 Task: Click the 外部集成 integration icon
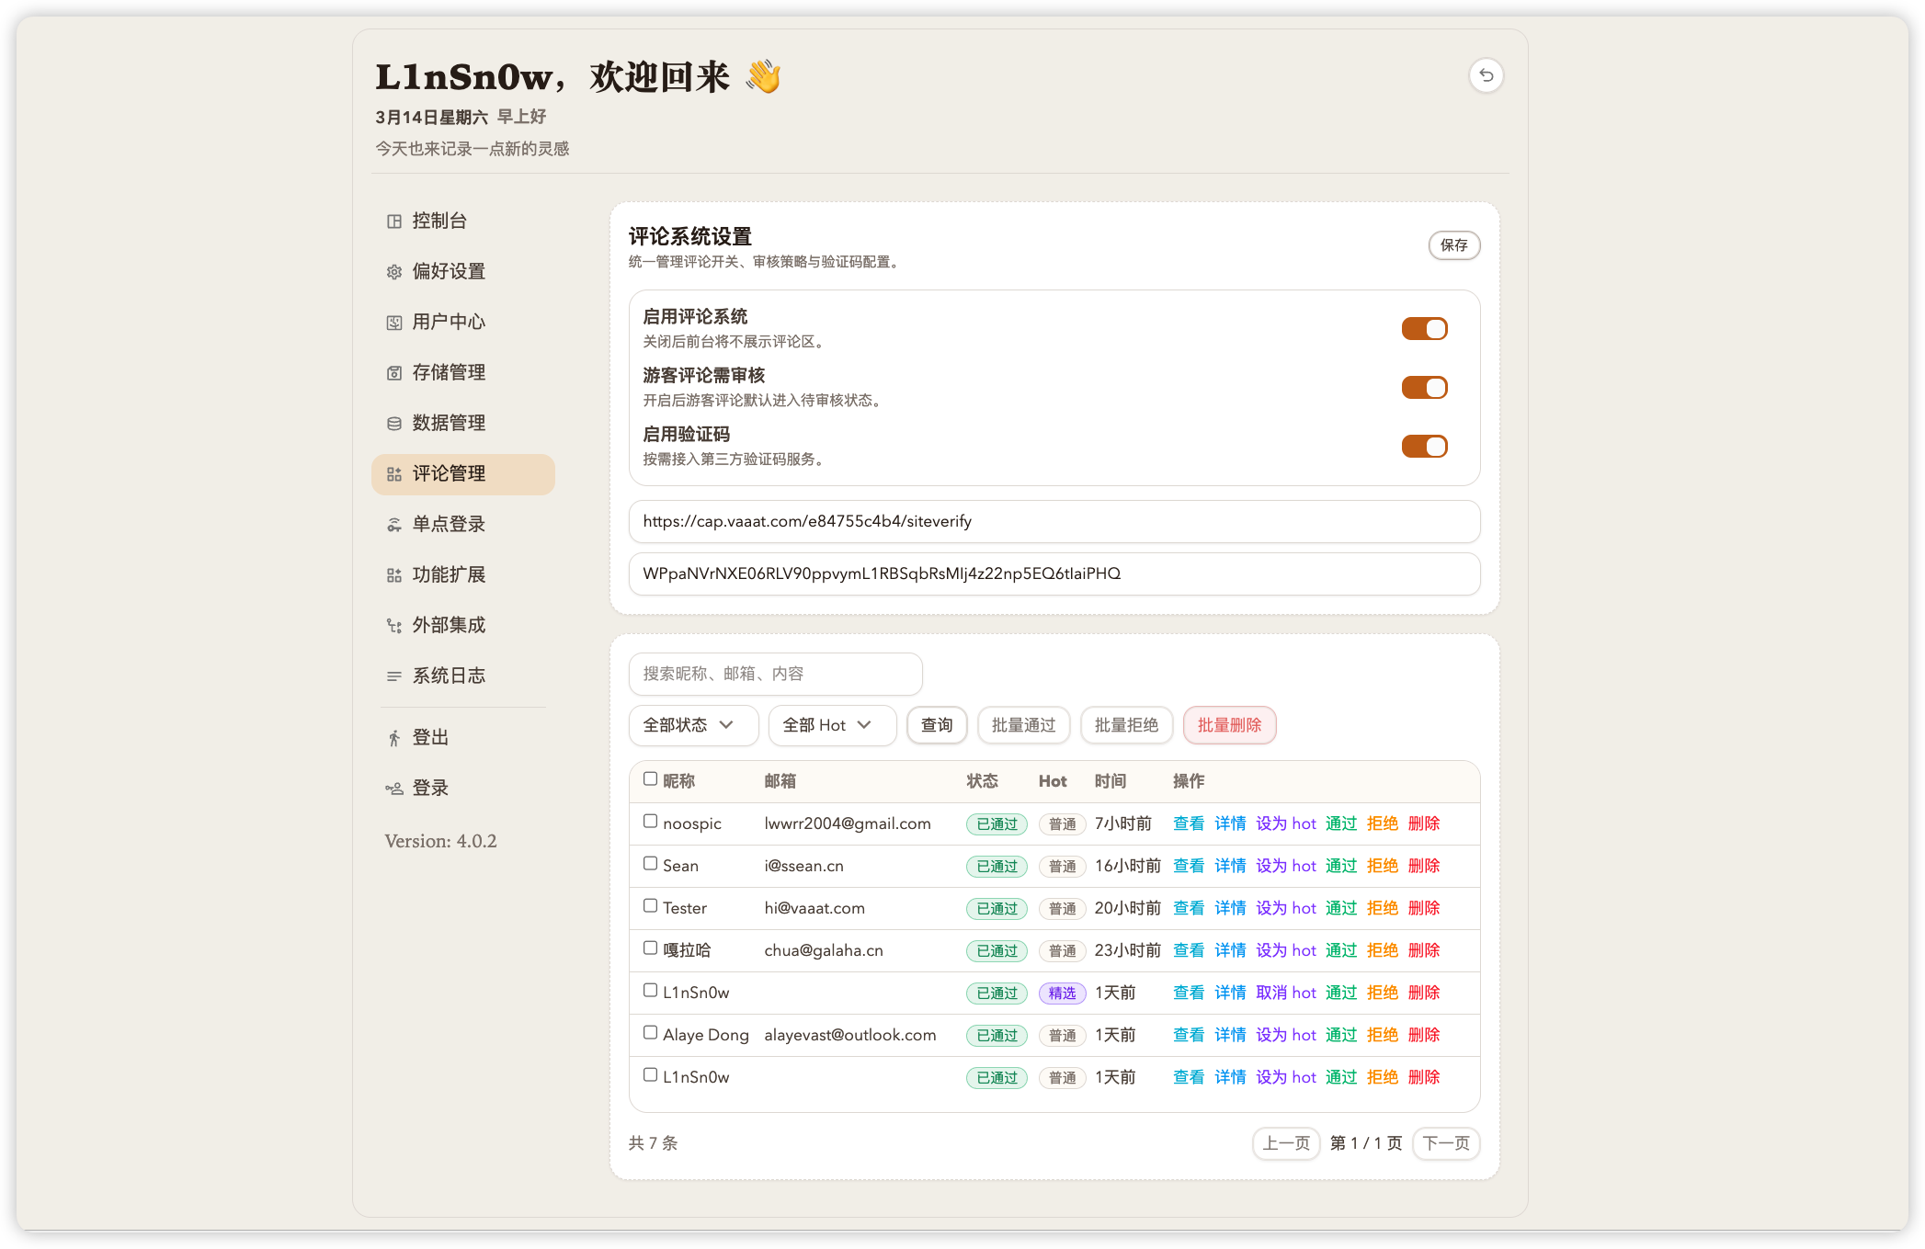point(394,626)
